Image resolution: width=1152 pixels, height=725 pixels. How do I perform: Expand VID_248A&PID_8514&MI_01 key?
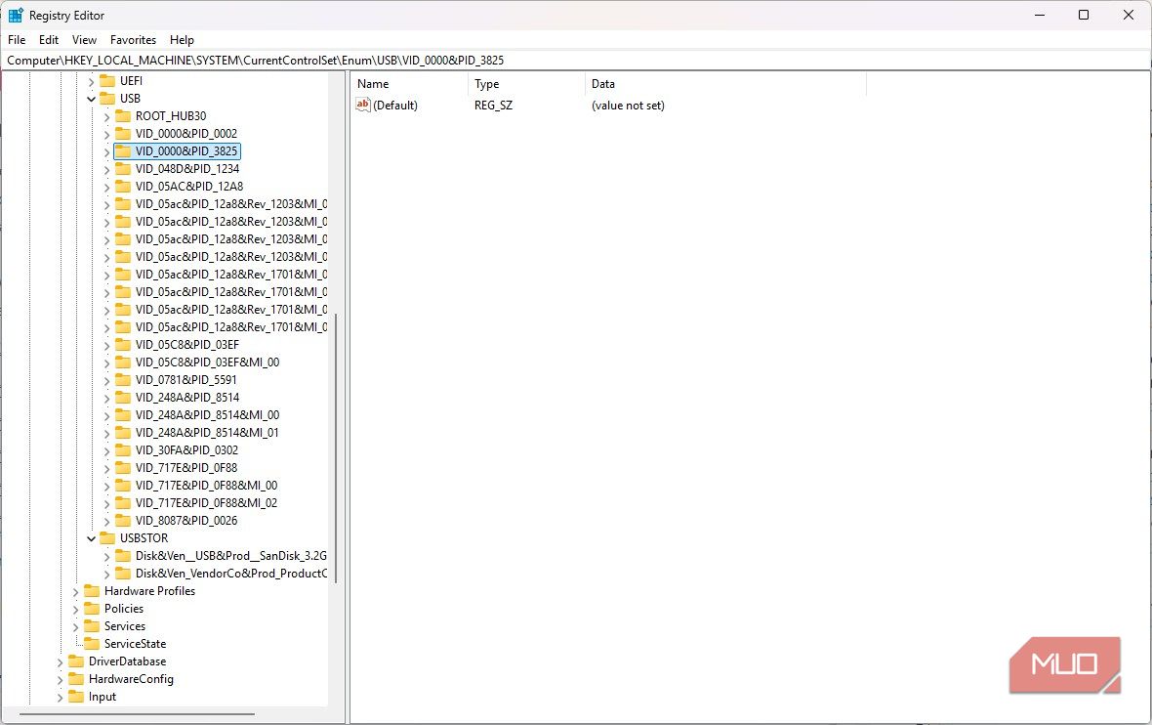(x=106, y=433)
